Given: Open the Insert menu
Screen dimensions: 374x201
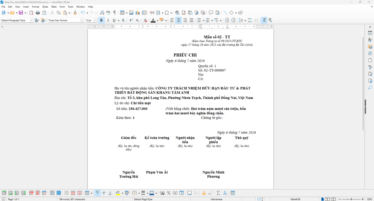Looking at the screenshot, I should pyautogui.click(x=26, y=7).
